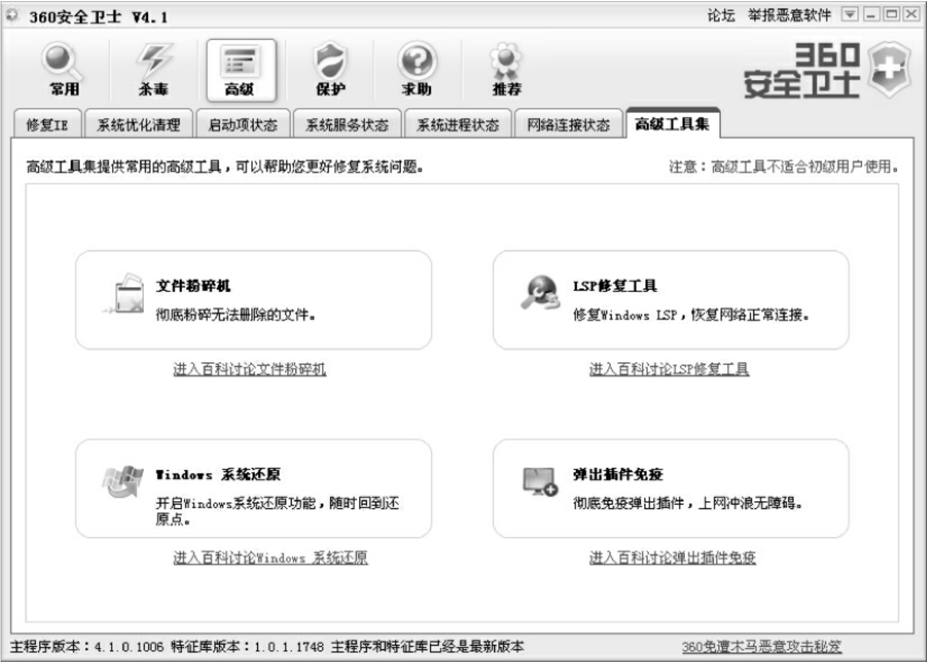The image size is (927, 662).
Task: Open the 常用 toolbar section
Action: click(x=63, y=70)
